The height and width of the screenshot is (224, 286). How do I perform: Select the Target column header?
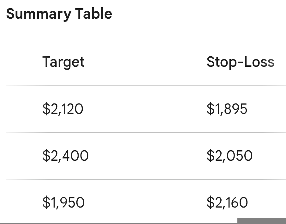(x=63, y=62)
